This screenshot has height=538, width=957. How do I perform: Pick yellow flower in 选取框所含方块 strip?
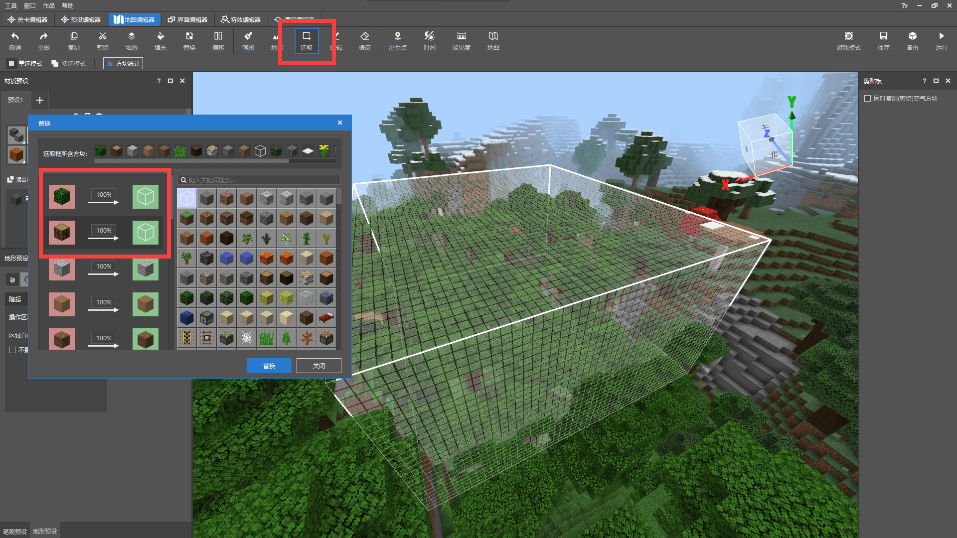point(324,150)
